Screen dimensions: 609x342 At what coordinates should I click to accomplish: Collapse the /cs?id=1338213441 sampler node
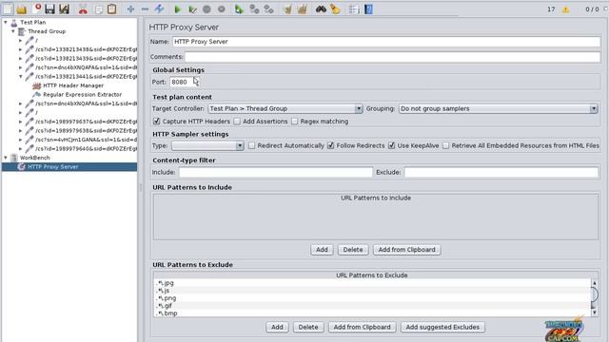click(x=21, y=76)
